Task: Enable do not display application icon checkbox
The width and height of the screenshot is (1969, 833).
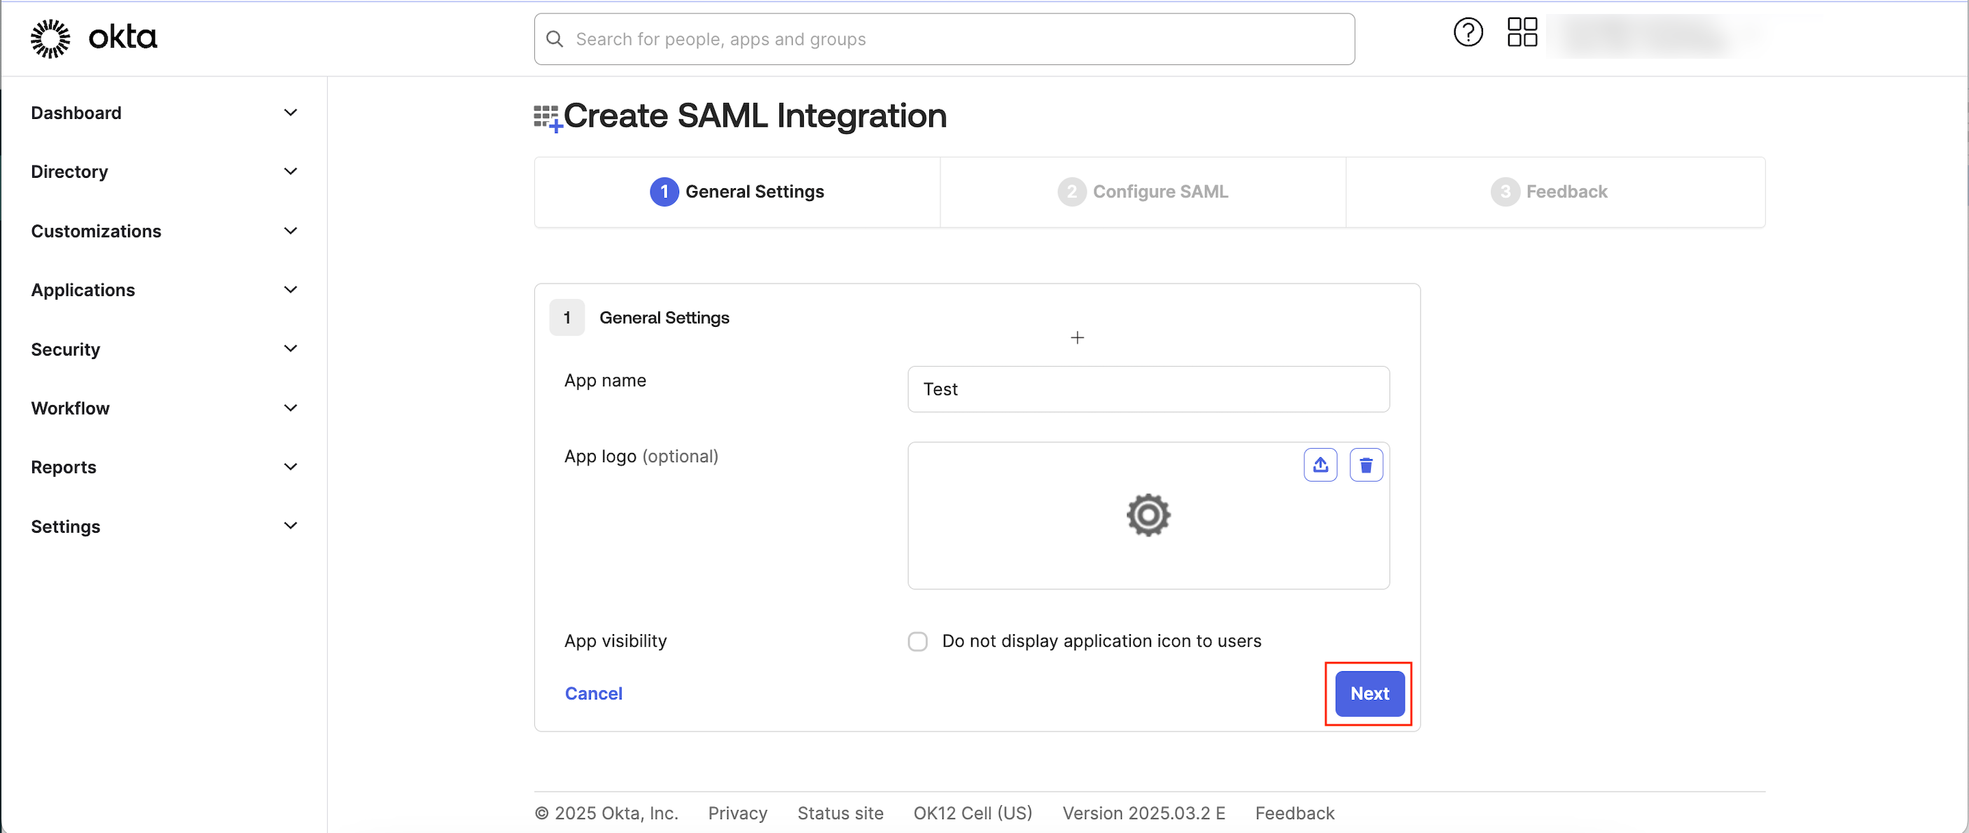Action: point(917,641)
